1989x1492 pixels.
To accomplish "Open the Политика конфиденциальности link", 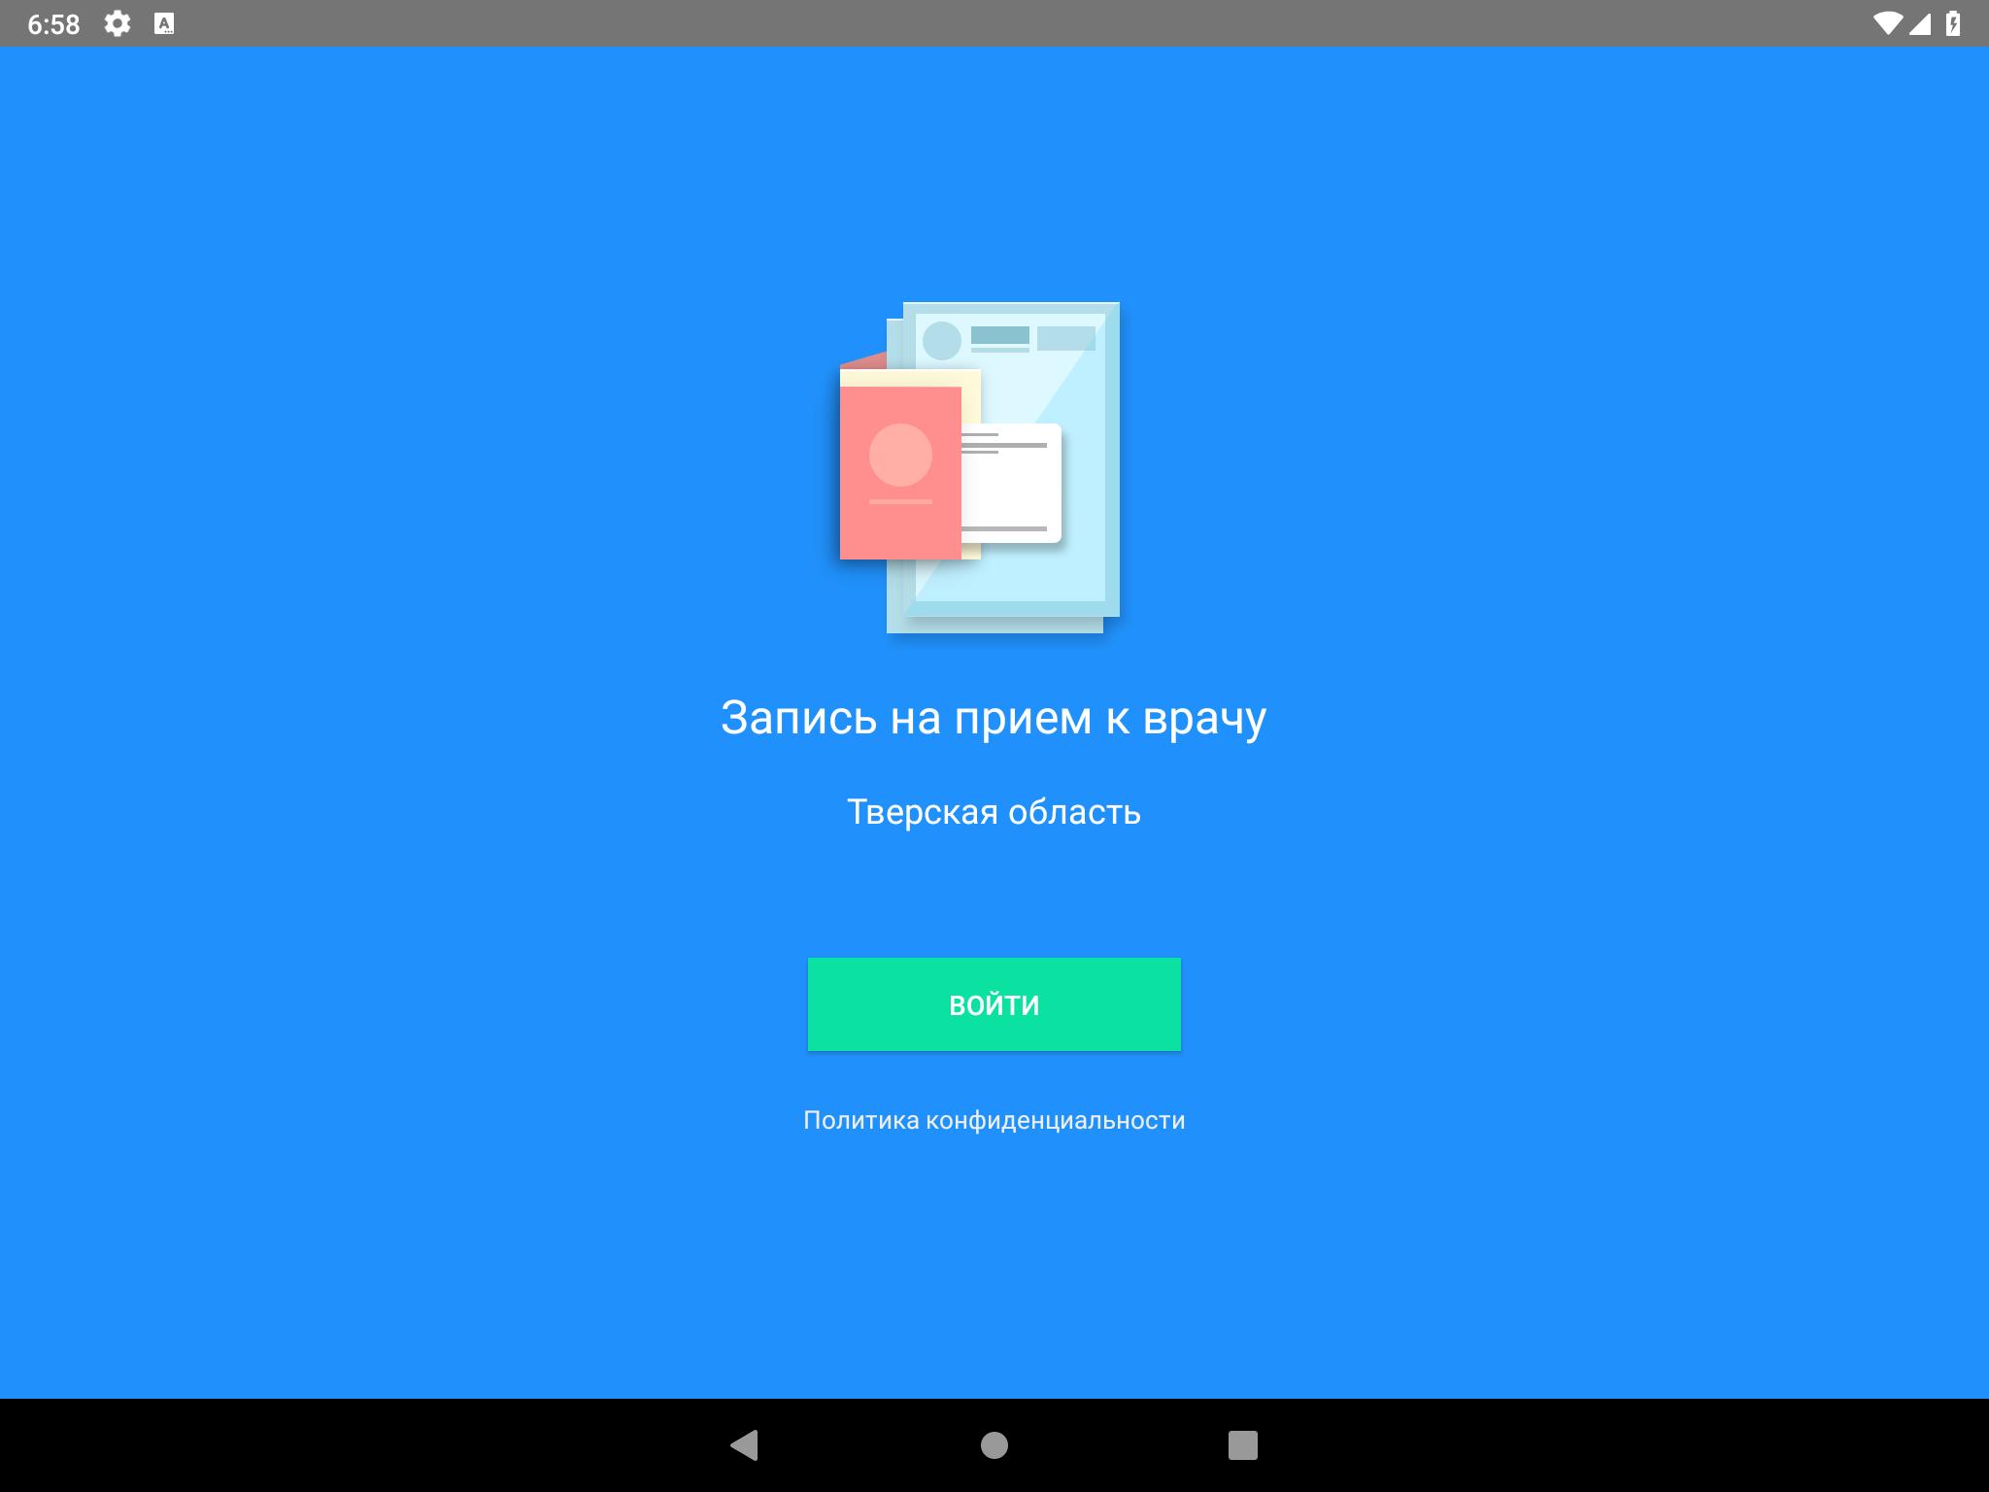I will (x=994, y=1120).
